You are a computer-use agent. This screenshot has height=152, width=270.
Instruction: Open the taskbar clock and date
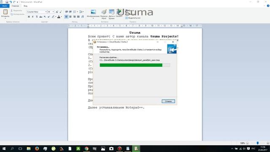click(x=263, y=149)
